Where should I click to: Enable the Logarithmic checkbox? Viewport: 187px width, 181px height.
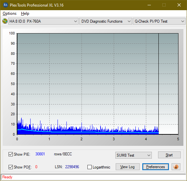coord(89,167)
